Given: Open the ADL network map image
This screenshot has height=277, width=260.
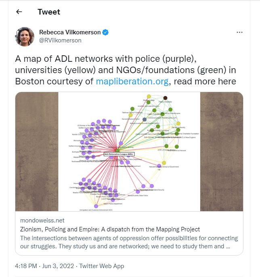Looking at the screenshot, I should coord(129,151).
